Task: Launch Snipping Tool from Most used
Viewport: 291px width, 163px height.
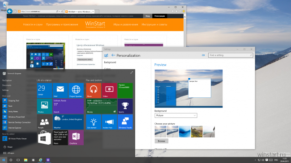Action: pyautogui.click(x=11, y=100)
